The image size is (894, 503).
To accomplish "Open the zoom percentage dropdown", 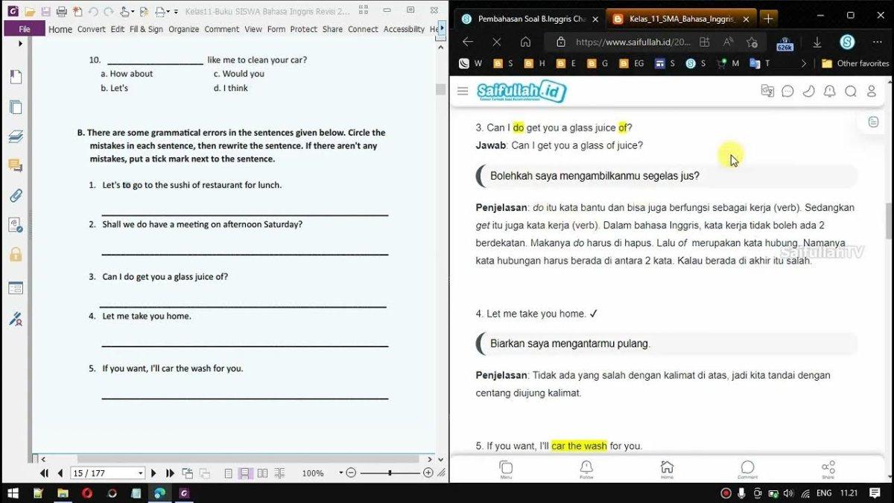I will pyautogui.click(x=341, y=473).
